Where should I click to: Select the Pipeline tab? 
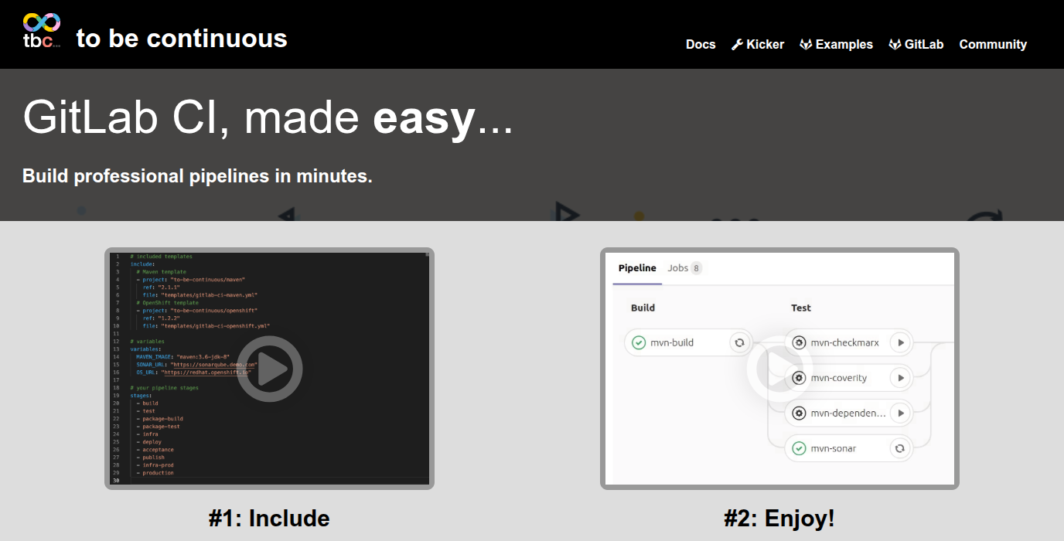[x=637, y=267]
